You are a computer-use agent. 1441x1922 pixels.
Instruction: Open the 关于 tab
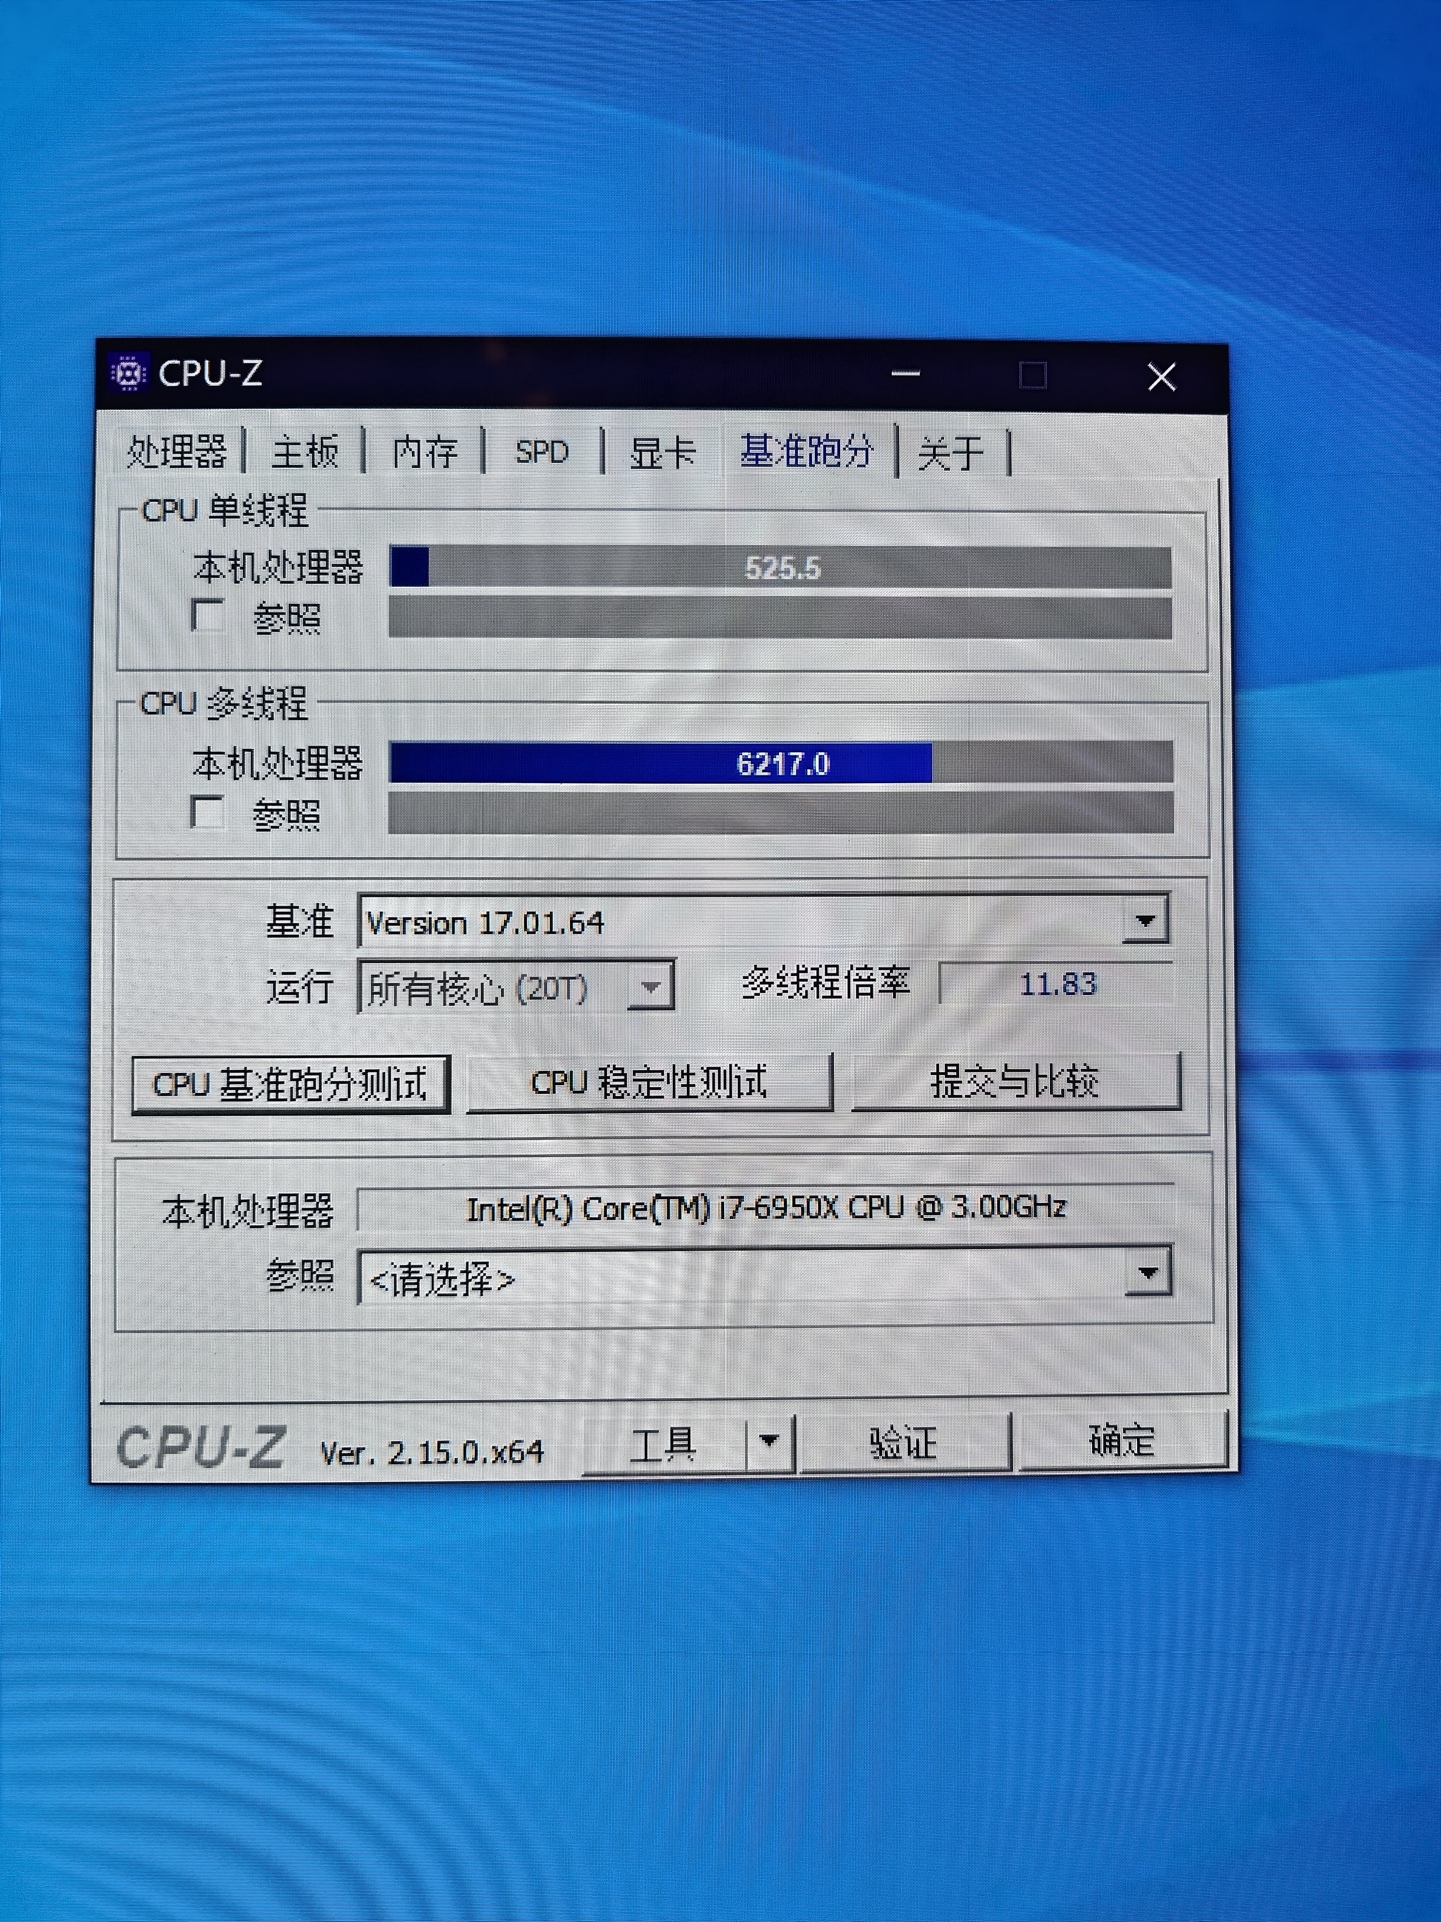point(951,453)
